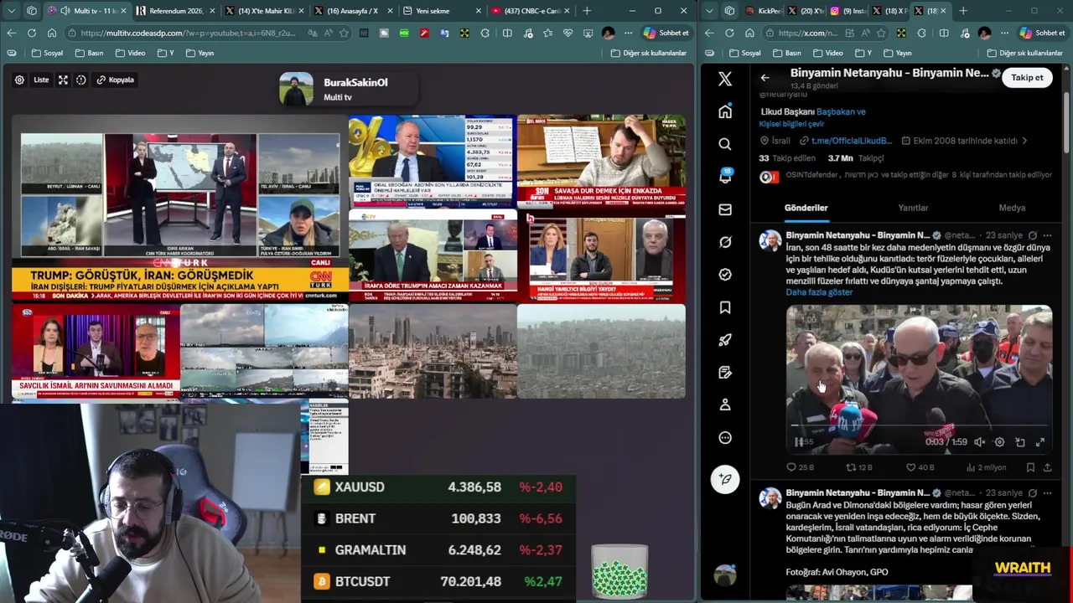
Task: Open X messages envelope icon
Action: pos(725,209)
